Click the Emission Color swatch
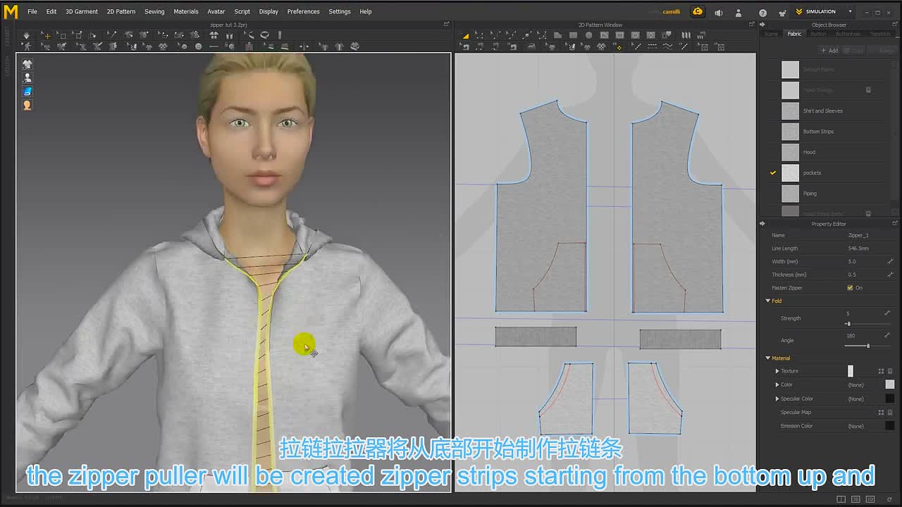 890,426
